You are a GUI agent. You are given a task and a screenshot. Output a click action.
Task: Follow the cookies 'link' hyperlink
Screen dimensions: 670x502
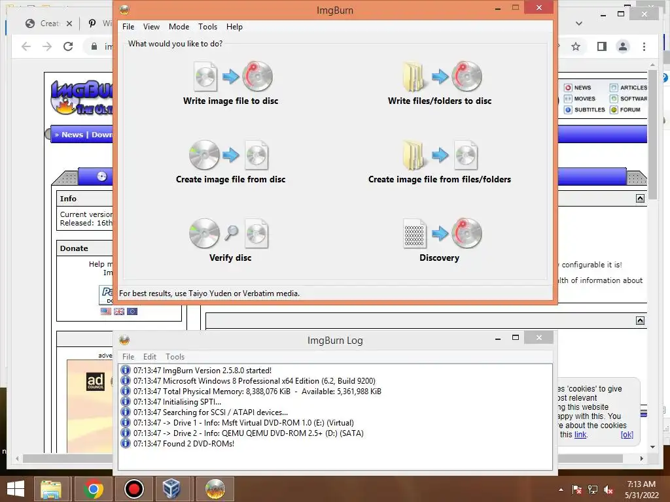(580, 435)
